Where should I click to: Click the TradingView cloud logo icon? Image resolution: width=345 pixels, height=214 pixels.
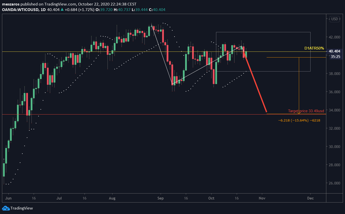coord(6,208)
